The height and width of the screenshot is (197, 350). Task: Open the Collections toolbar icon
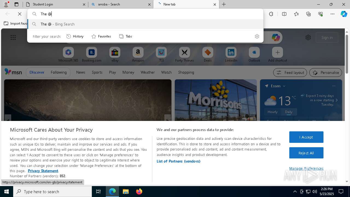308,14
